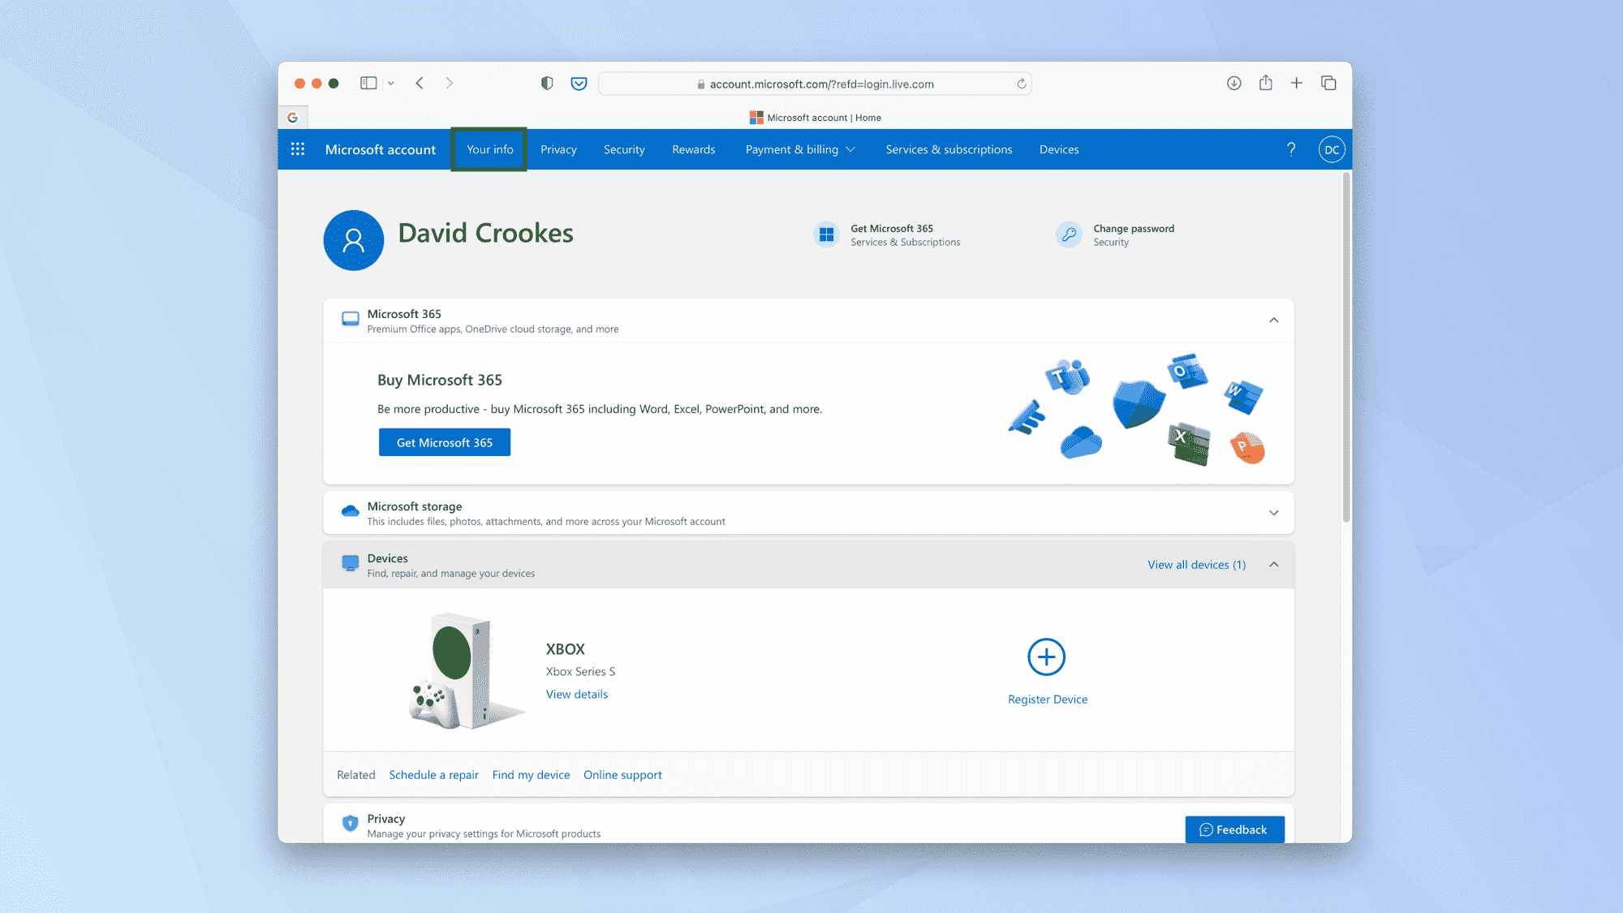Open Schedule a repair link
The width and height of the screenshot is (1623, 913).
pos(433,775)
